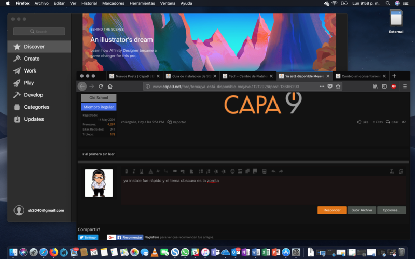Select Categories in App Store sidebar

pos(39,107)
